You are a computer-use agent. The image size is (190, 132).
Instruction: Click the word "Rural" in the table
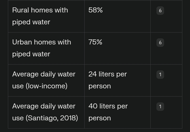(21, 10)
